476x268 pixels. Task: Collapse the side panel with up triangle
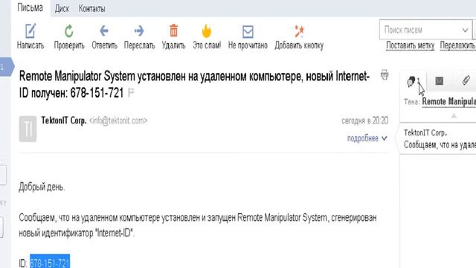click(x=454, y=116)
